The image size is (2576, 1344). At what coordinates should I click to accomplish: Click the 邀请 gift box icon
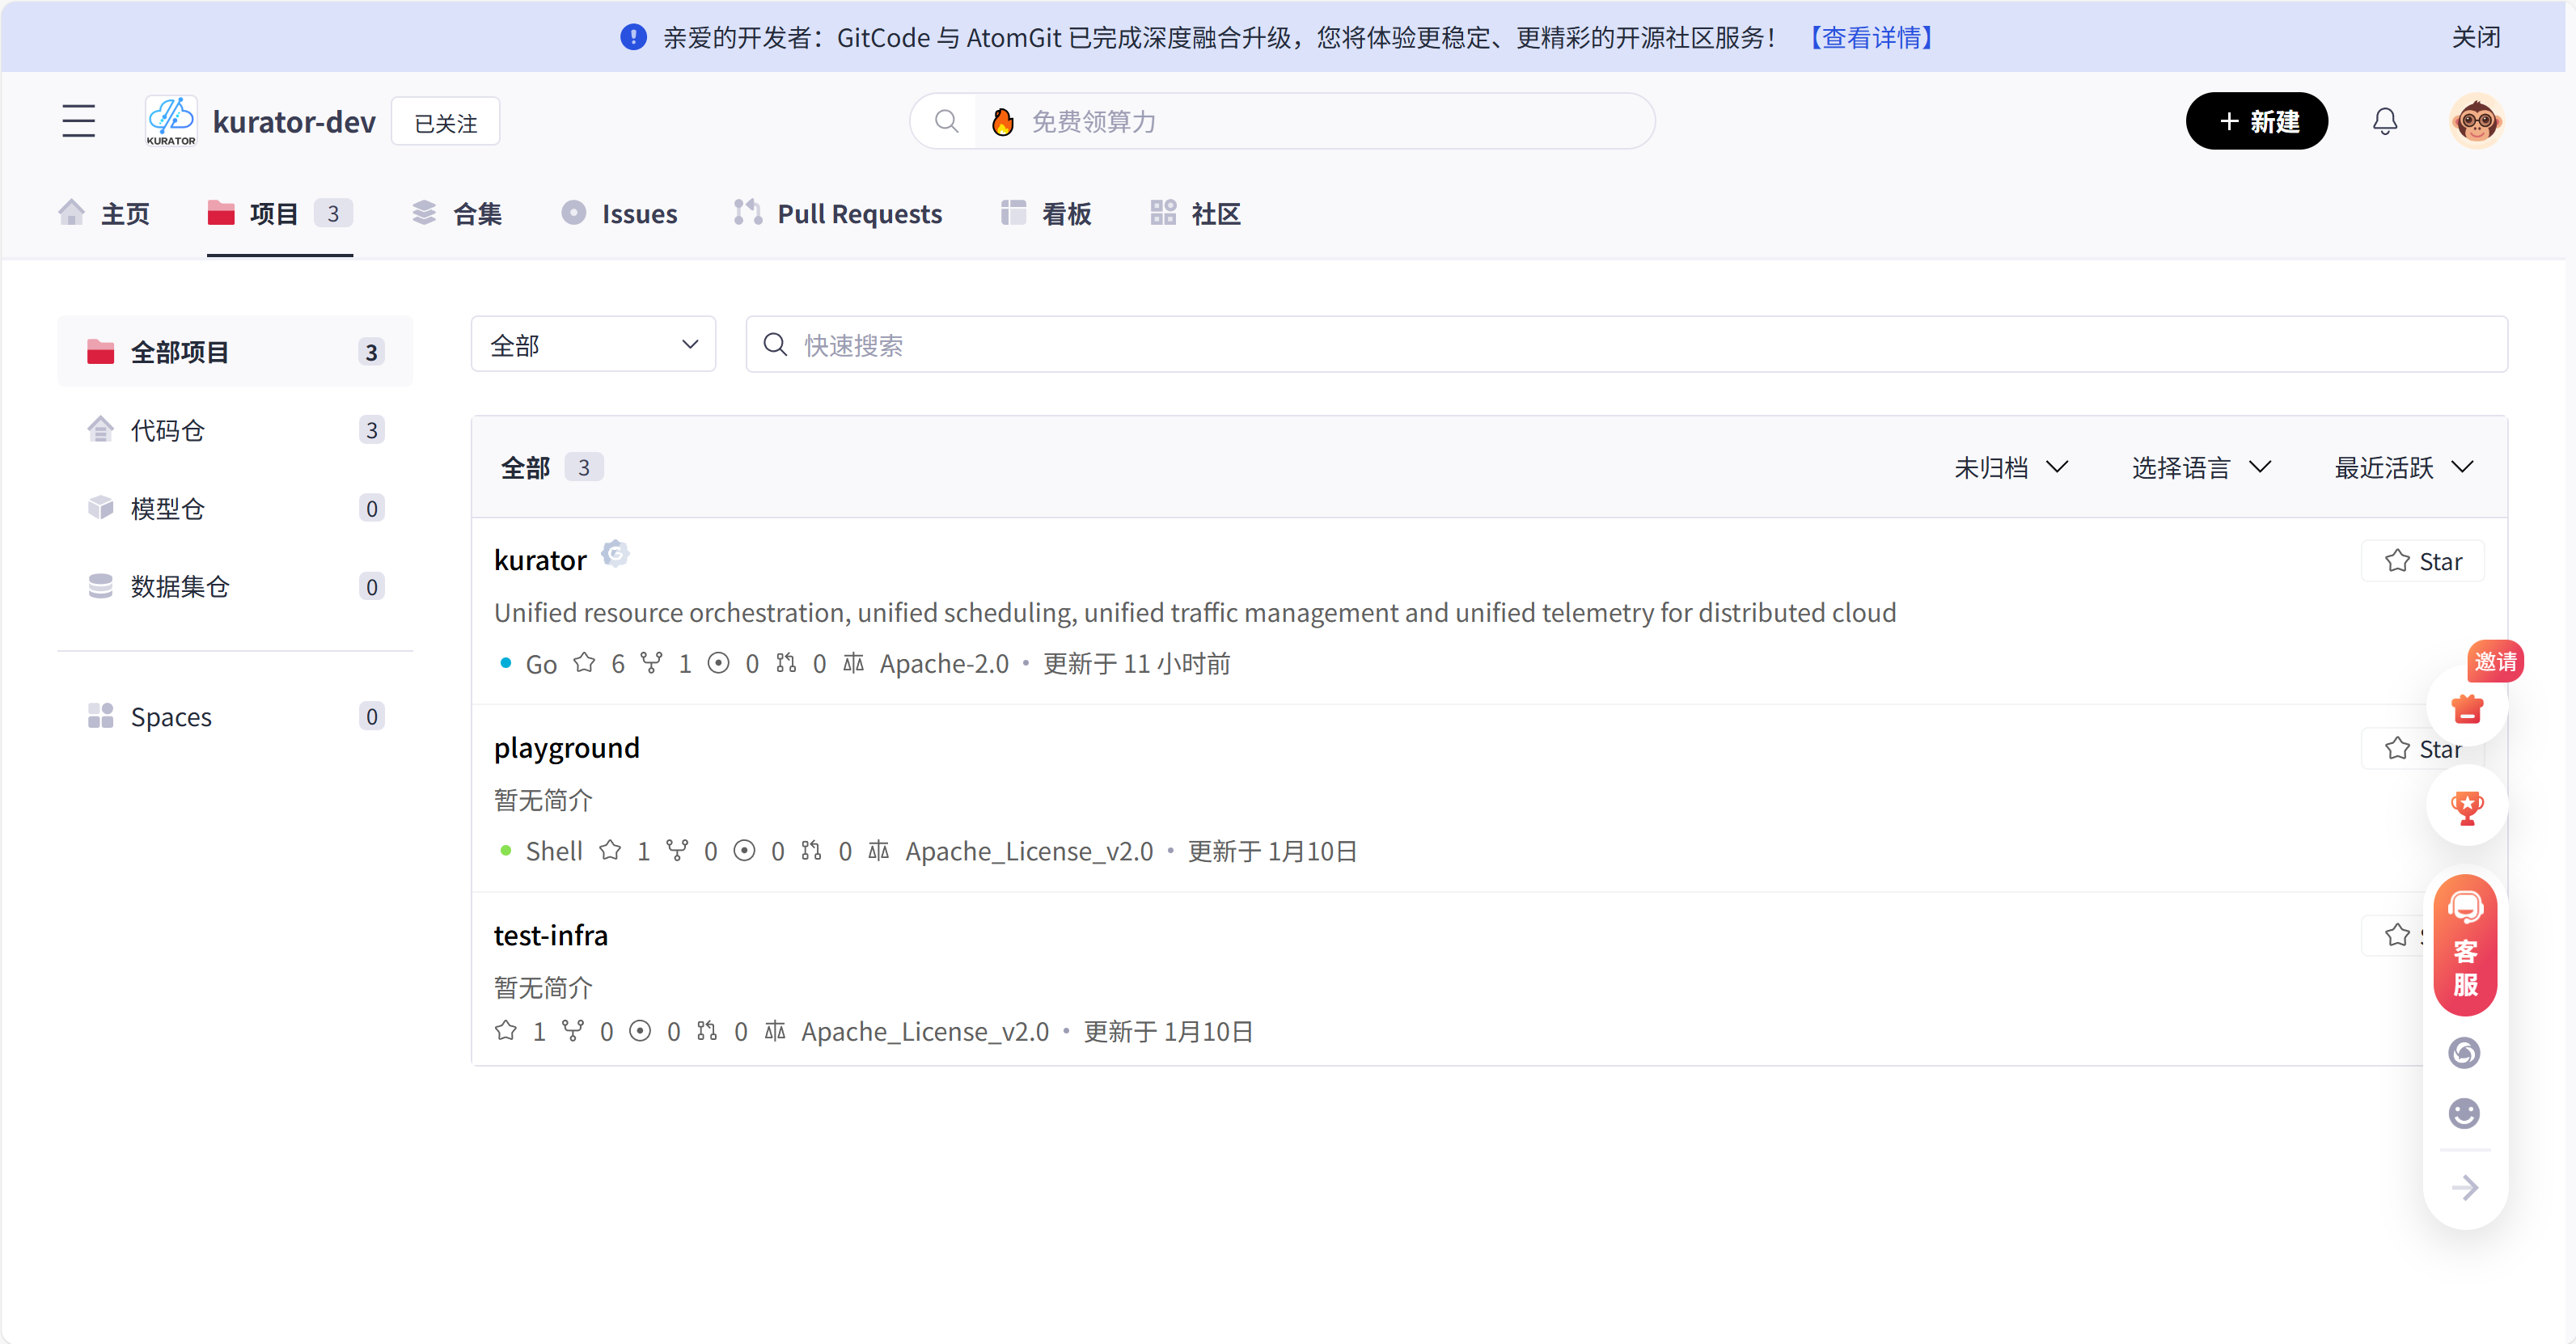(2467, 708)
